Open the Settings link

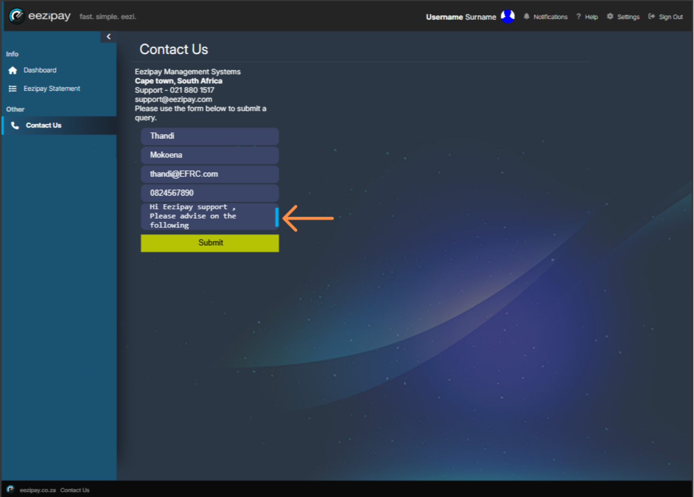pos(628,17)
